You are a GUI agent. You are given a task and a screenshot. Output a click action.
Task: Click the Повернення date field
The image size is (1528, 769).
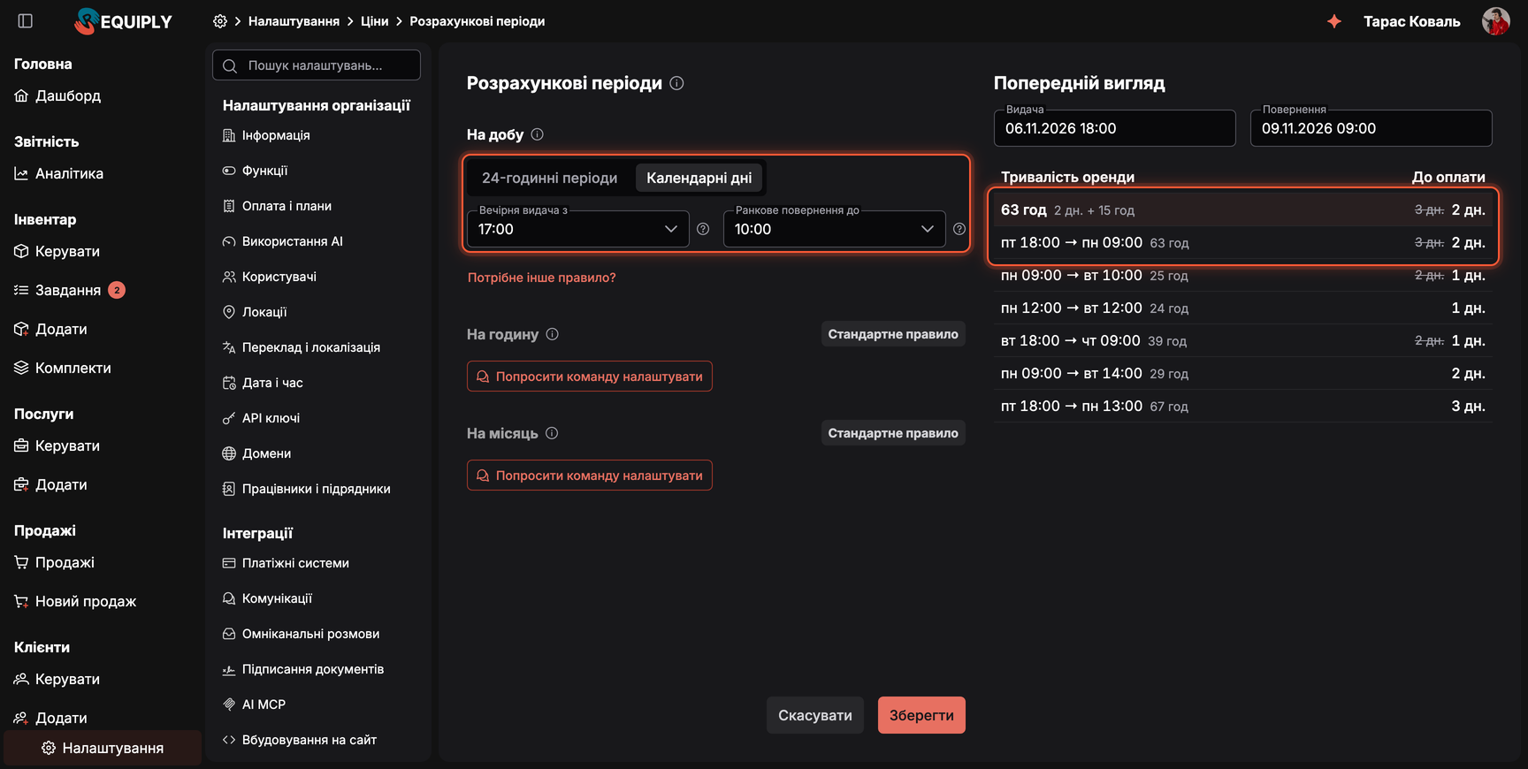(x=1371, y=128)
